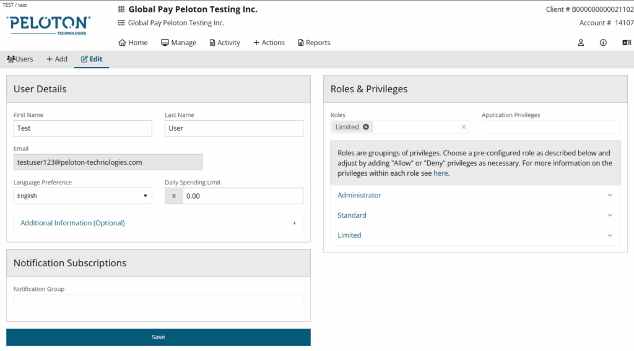Go to the Add user tab

coord(57,59)
